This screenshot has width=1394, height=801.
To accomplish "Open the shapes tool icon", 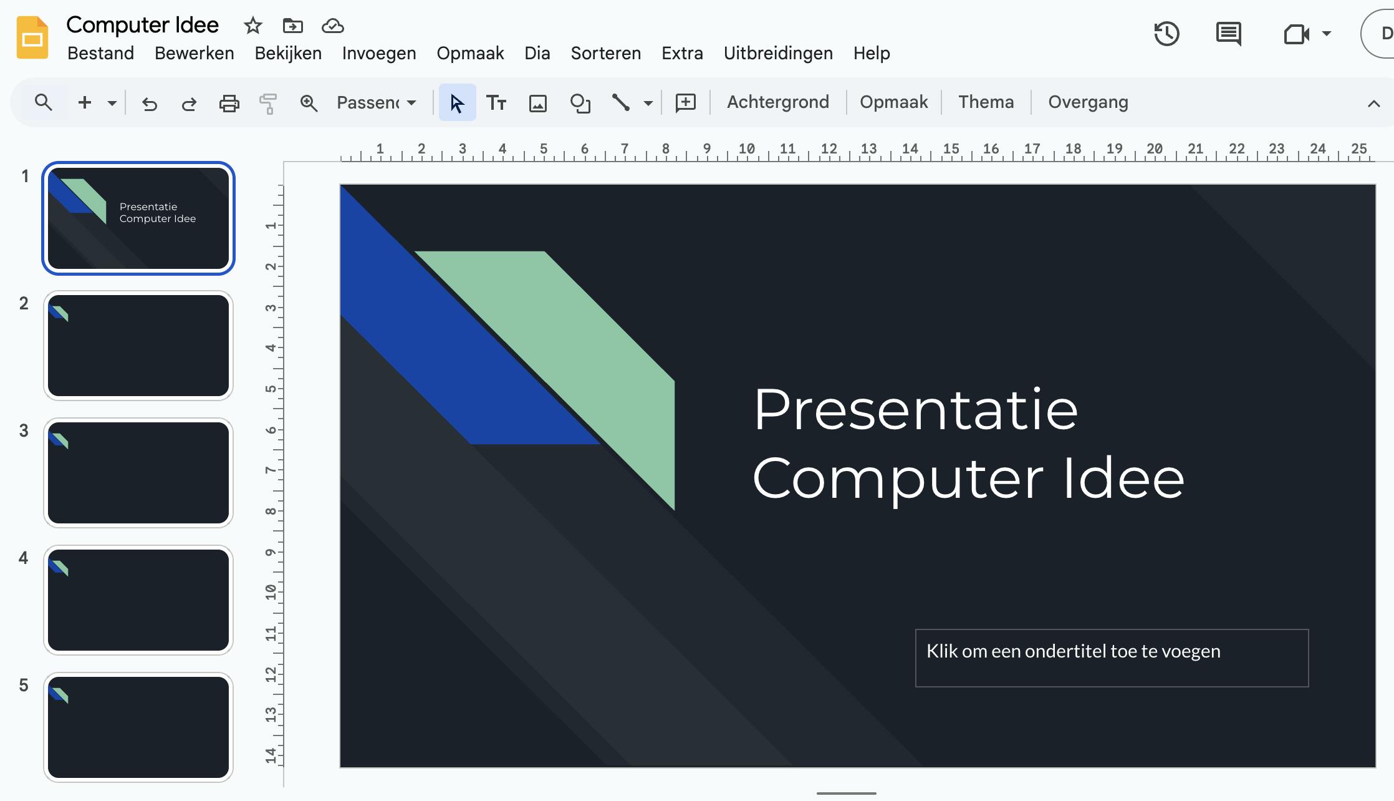I will point(580,103).
